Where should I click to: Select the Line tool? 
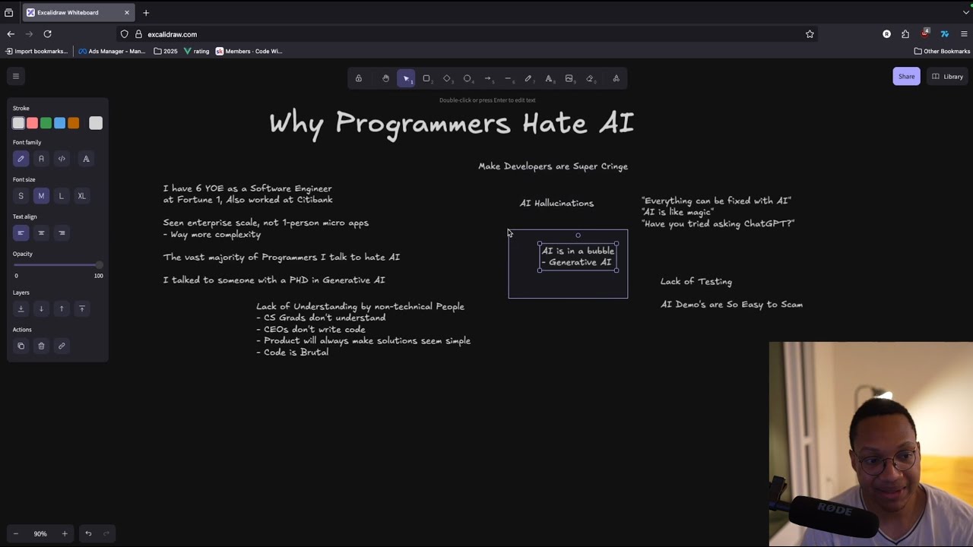pos(509,78)
